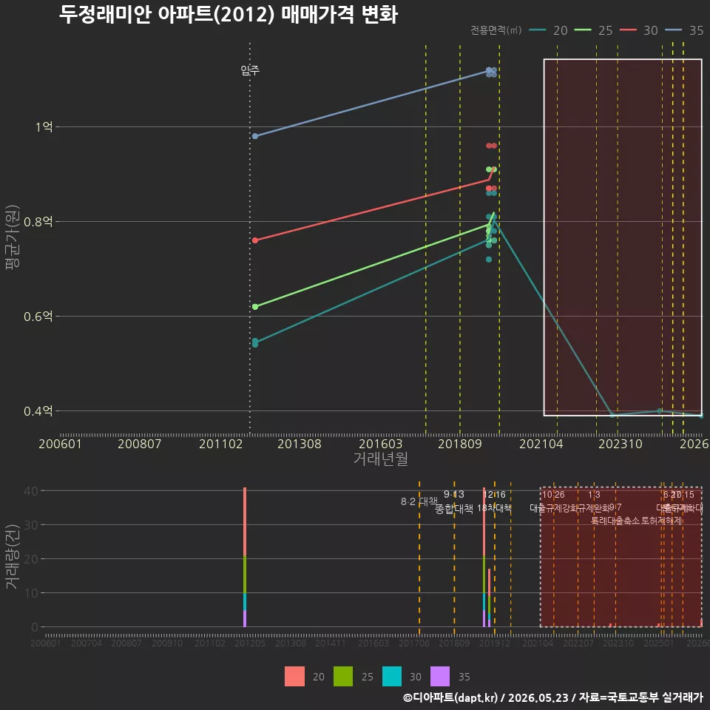Click 201912 on the volume chart x-axis
This screenshot has width=710, height=710.
coord(495,643)
